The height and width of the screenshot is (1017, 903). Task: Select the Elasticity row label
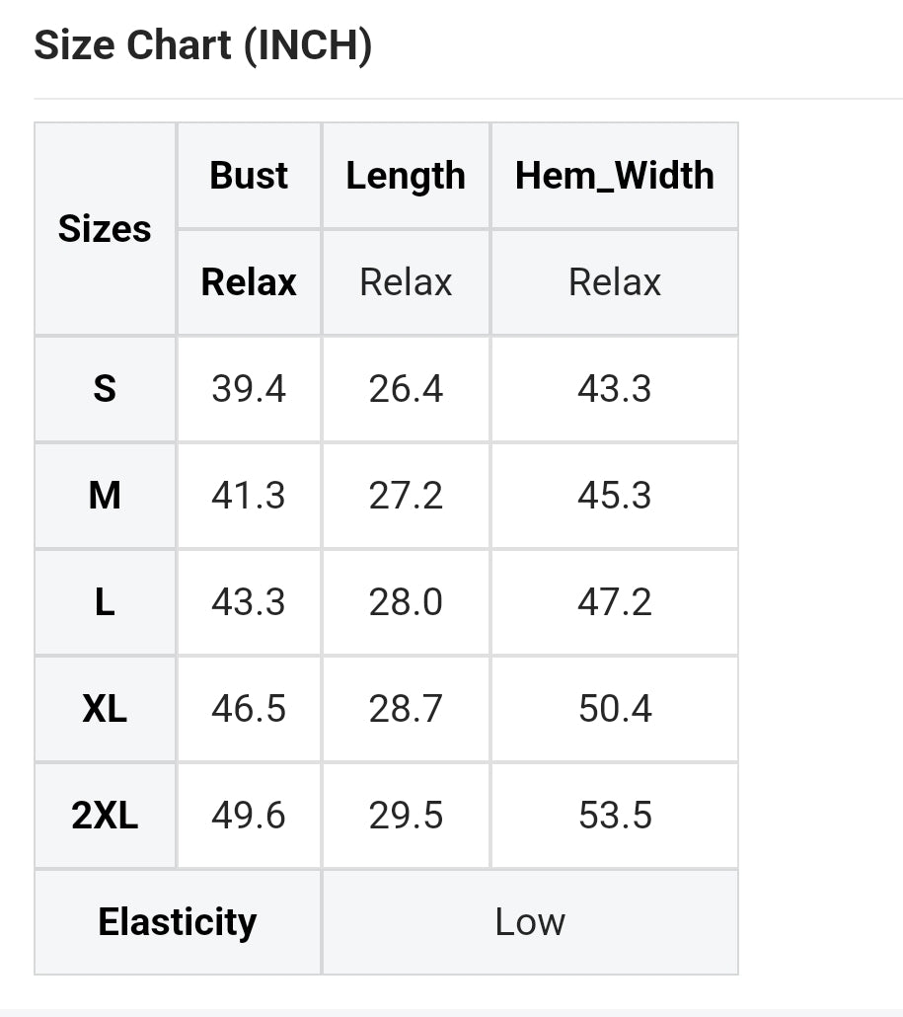point(178,922)
